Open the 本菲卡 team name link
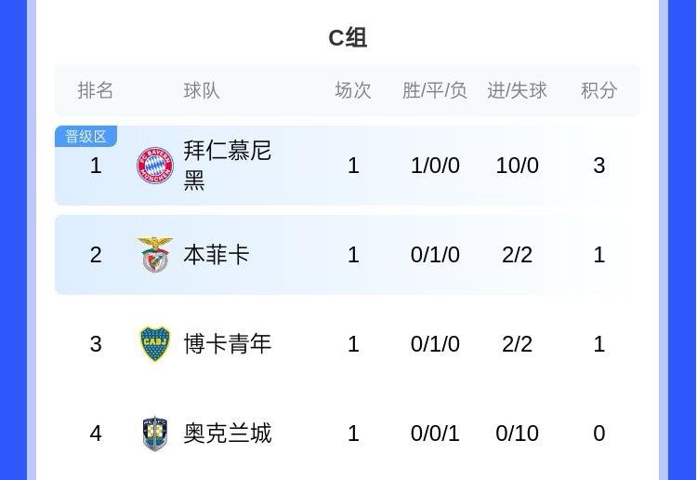697x480 pixels. coord(217,255)
